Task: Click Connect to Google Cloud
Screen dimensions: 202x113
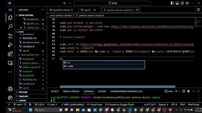Action: click(119, 105)
